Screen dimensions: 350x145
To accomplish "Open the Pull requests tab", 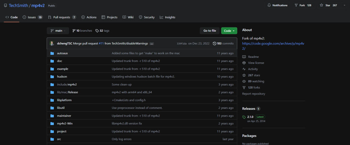I will coord(62,17).
